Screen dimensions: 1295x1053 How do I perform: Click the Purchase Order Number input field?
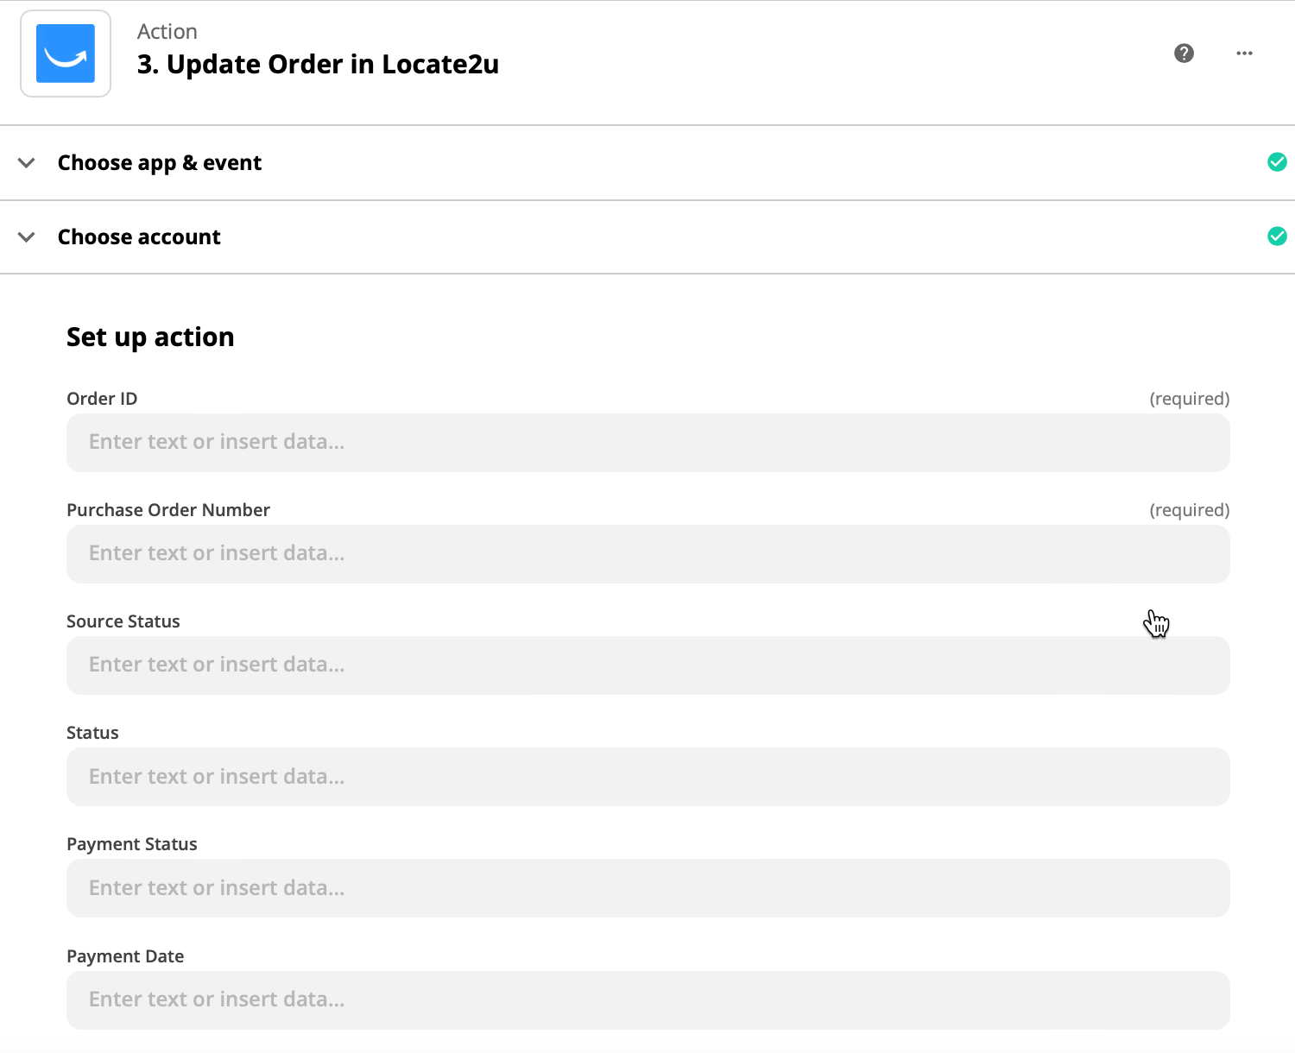point(648,554)
